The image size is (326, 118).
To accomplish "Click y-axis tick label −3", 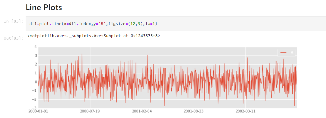I will click(x=34, y=108).
